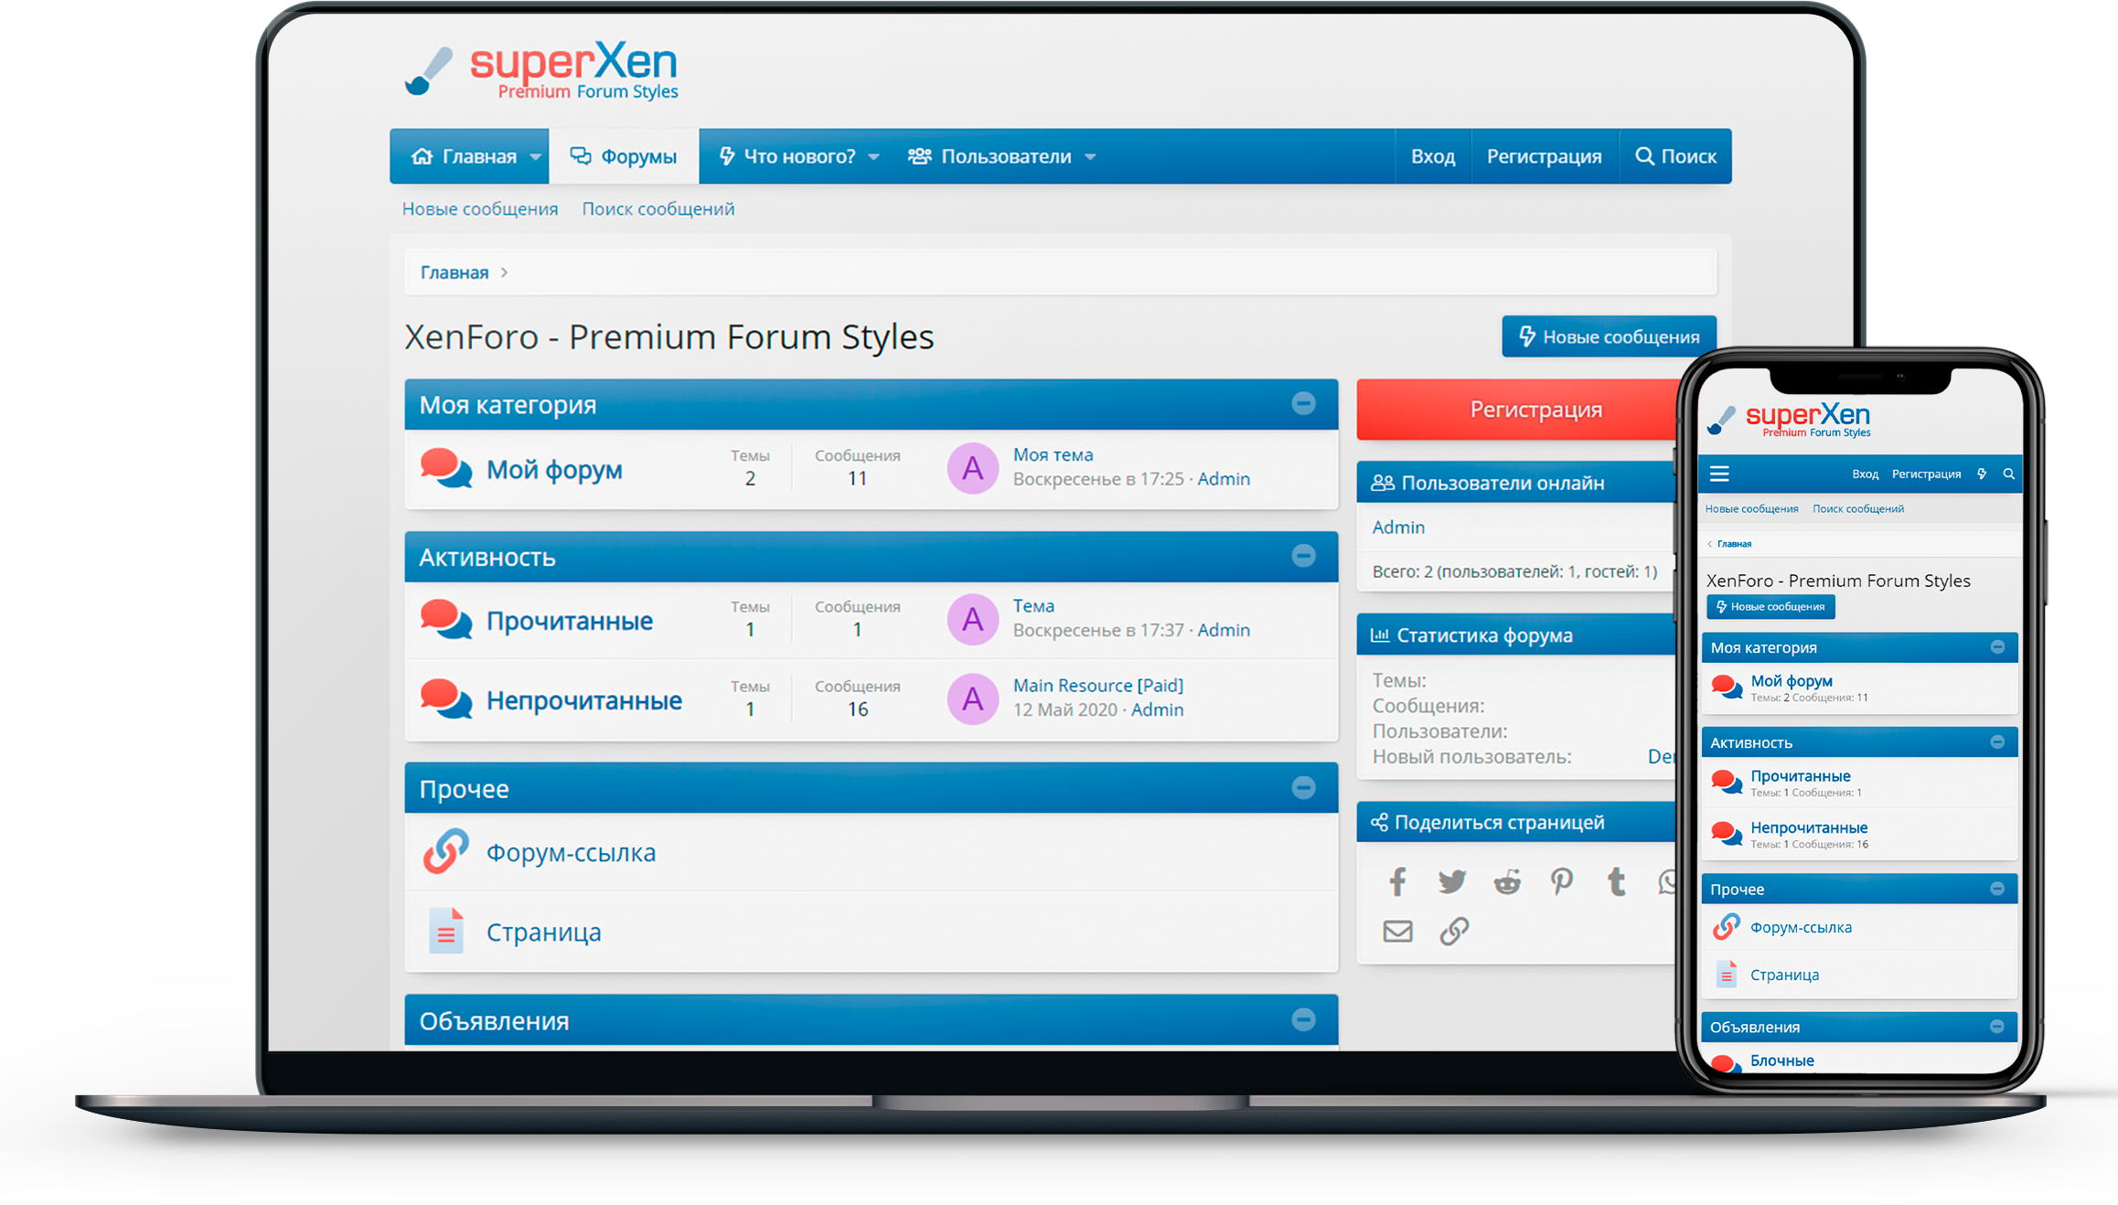The height and width of the screenshot is (1205, 2118).
Task: Open the Главная nav tab
Action: pyautogui.click(x=464, y=156)
